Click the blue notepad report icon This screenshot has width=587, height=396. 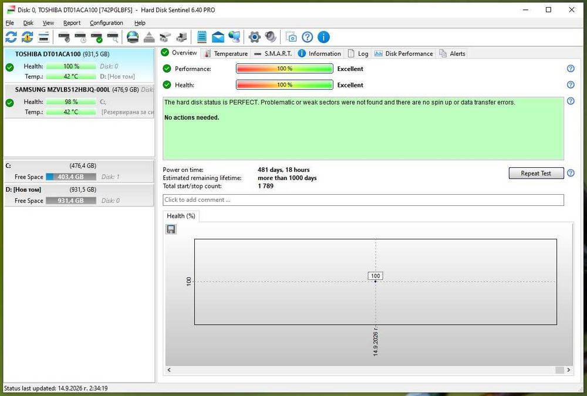click(202, 37)
